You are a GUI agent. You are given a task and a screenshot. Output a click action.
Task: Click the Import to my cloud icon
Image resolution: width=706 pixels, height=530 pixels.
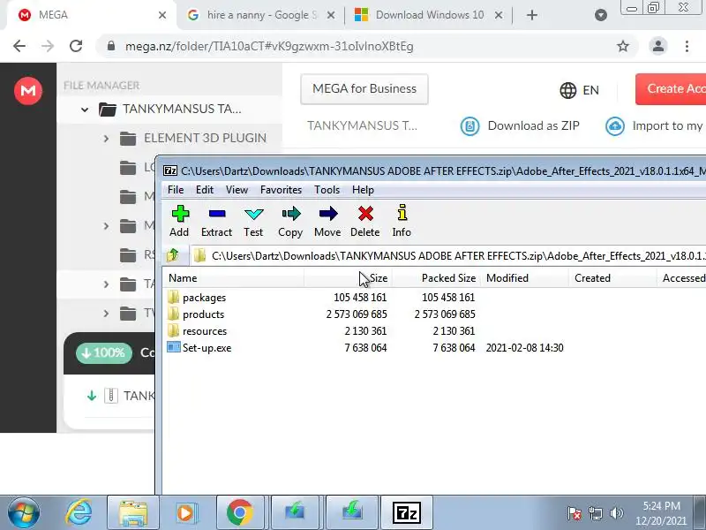(x=615, y=125)
